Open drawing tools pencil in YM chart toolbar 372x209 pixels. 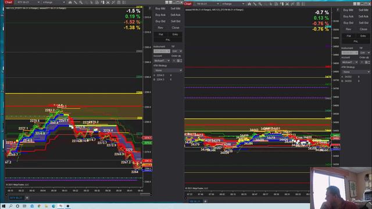pos(255,4)
